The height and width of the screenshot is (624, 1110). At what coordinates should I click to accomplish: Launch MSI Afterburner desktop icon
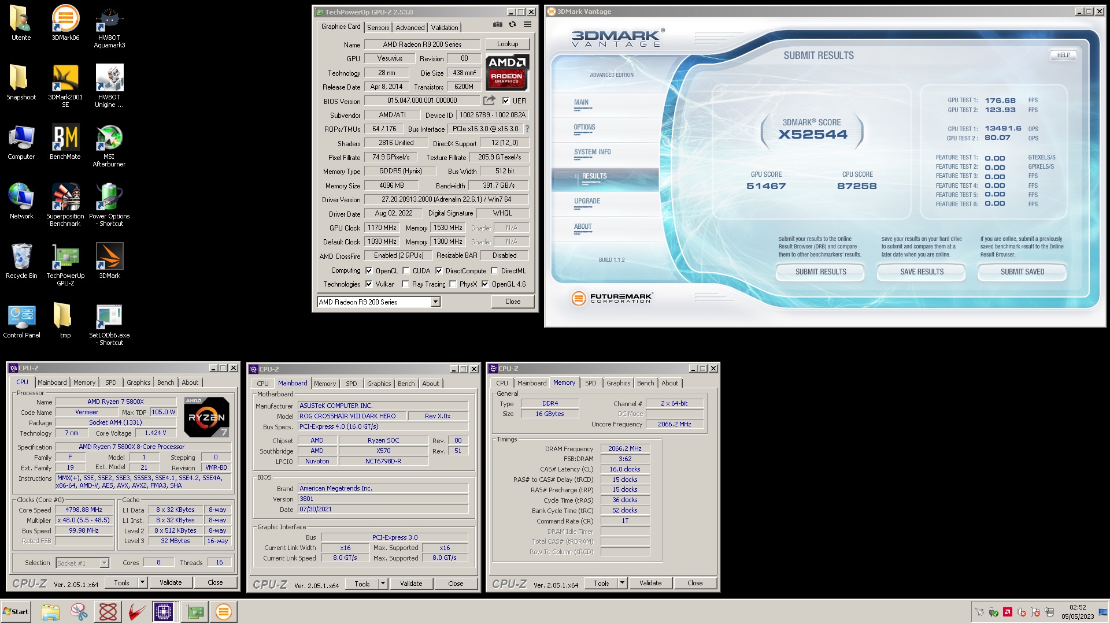pyautogui.click(x=109, y=146)
